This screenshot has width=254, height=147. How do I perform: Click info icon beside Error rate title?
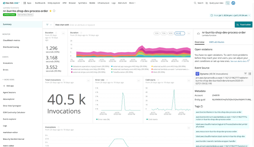107,80
